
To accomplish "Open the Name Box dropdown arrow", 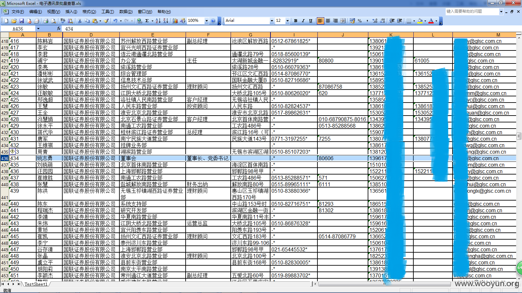I will [x=38, y=29].
